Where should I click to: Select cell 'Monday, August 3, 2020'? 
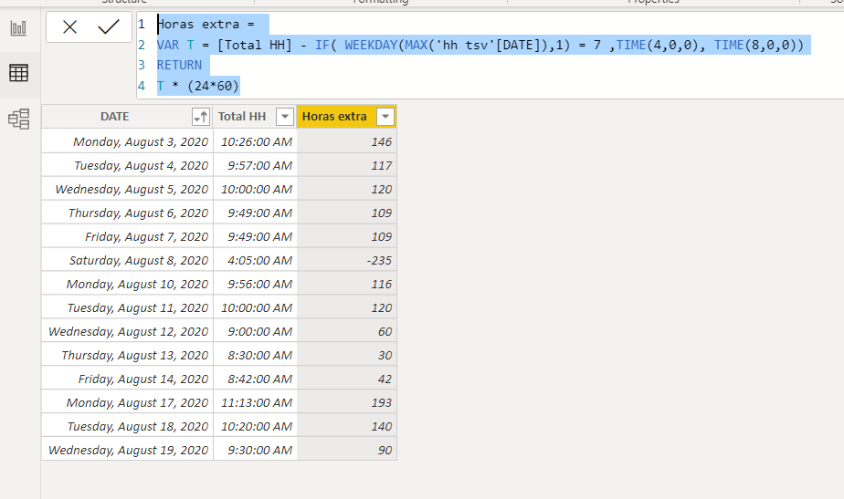point(127,141)
